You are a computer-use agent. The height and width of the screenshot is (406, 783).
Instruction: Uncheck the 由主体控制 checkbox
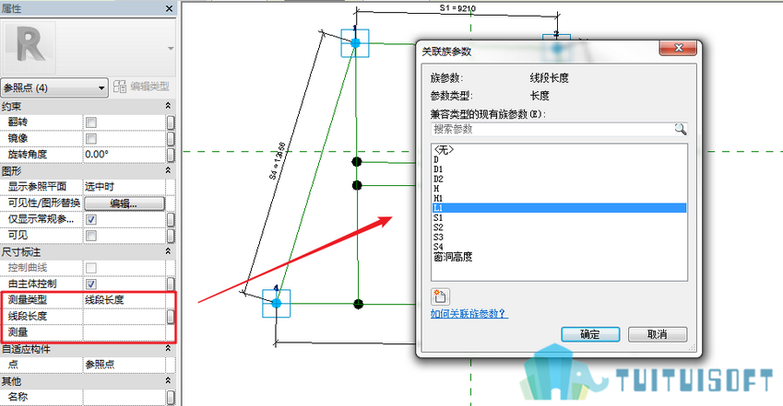(x=91, y=284)
